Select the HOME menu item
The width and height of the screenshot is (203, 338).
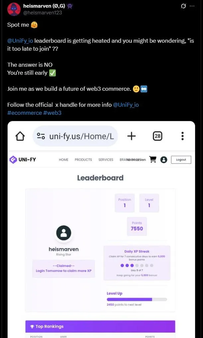(x=63, y=160)
